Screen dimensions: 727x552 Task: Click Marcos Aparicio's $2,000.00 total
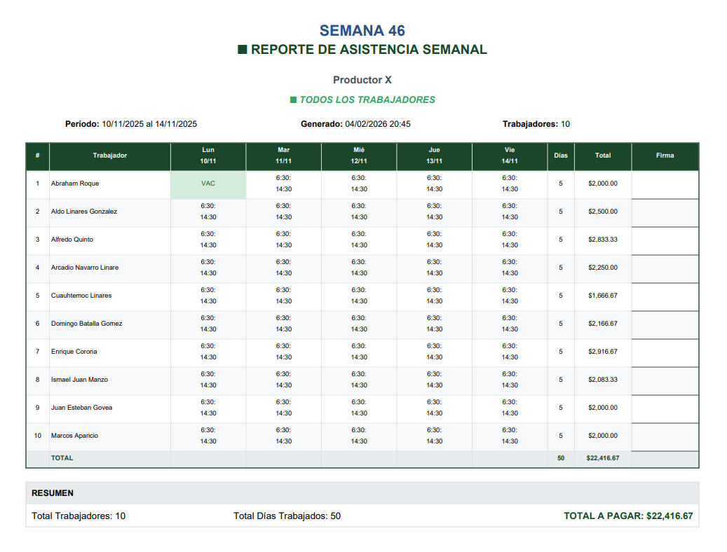pos(603,436)
